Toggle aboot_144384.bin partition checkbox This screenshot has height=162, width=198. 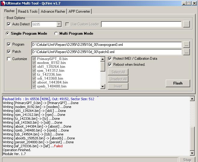pos(34,82)
